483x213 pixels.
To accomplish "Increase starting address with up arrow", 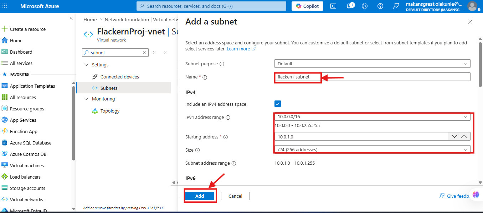I will coord(463,136).
